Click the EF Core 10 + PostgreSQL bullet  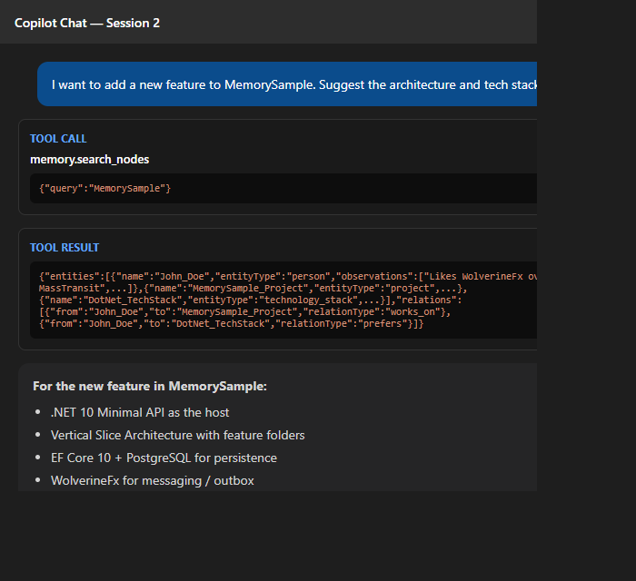coord(164,458)
